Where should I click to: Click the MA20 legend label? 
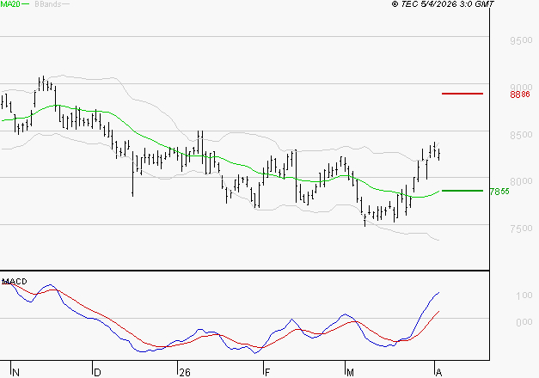pyautogui.click(x=10, y=4)
